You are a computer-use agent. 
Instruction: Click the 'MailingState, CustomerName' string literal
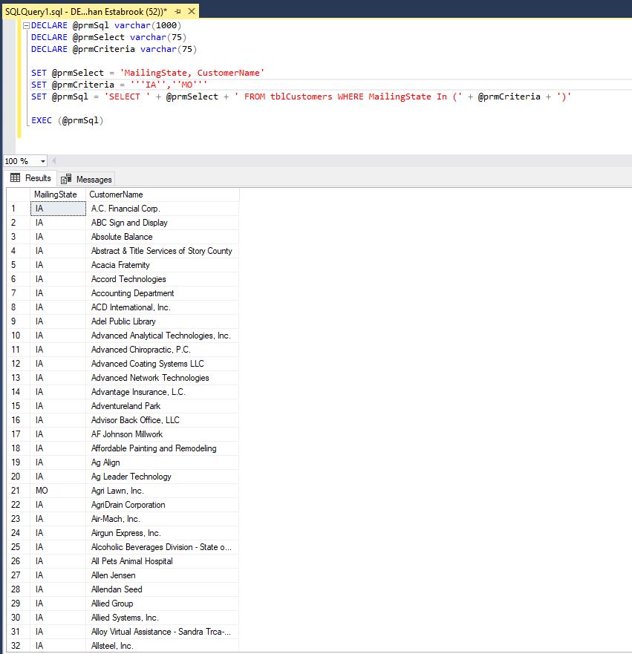point(192,73)
